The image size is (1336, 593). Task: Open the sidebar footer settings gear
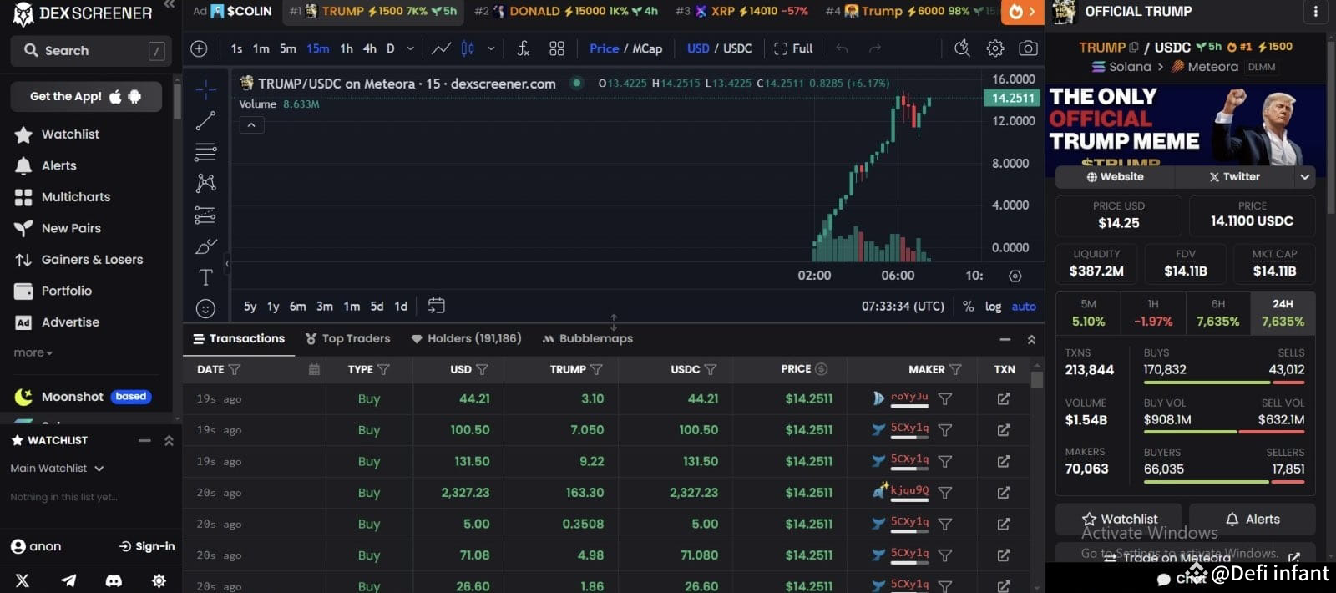pyautogui.click(x=159, y=580)
